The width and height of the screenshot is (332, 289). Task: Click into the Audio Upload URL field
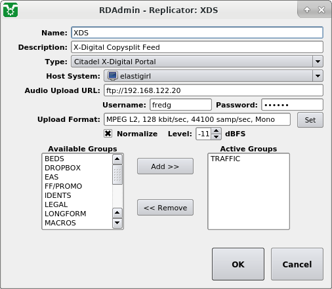[213, 90]
